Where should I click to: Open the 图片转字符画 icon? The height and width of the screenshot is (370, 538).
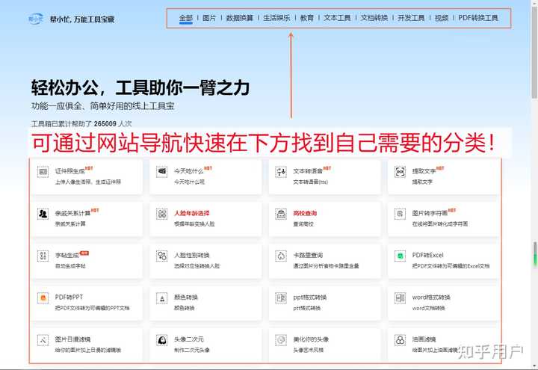400,214
